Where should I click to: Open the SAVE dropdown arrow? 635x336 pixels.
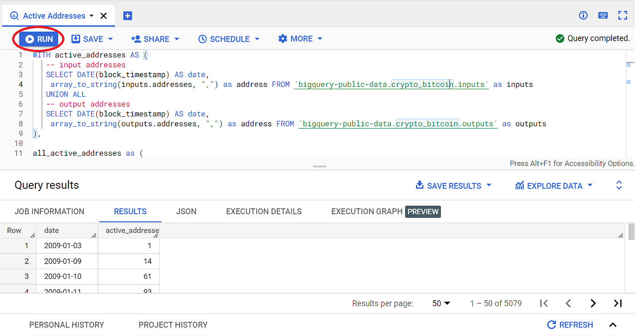point(110,39)
